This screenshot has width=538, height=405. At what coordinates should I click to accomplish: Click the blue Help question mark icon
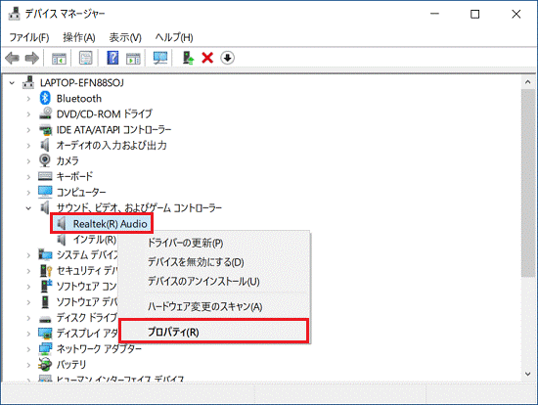[112, 58]
